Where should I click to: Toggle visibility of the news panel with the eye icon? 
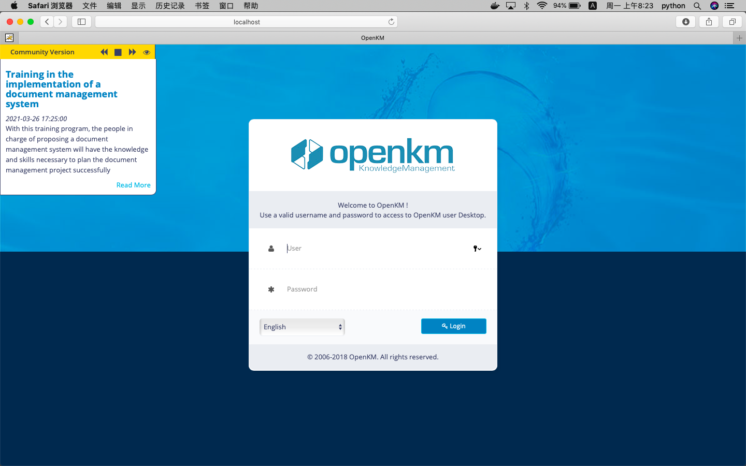click(147, 52)
